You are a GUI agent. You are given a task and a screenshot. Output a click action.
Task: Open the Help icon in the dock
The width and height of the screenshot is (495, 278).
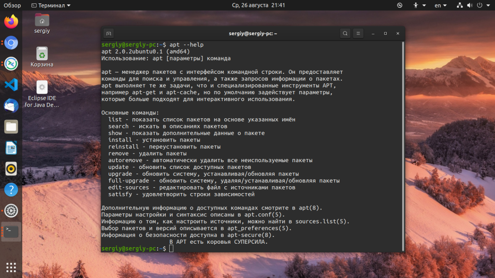pyautogui.click(x=11, y=190)
